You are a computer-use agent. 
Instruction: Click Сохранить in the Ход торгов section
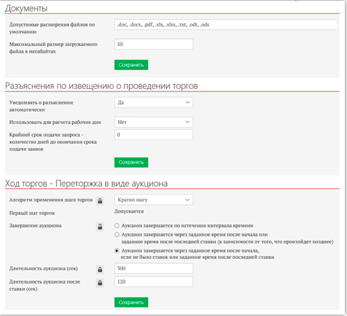pyautogui.click(x=131, y=302)
